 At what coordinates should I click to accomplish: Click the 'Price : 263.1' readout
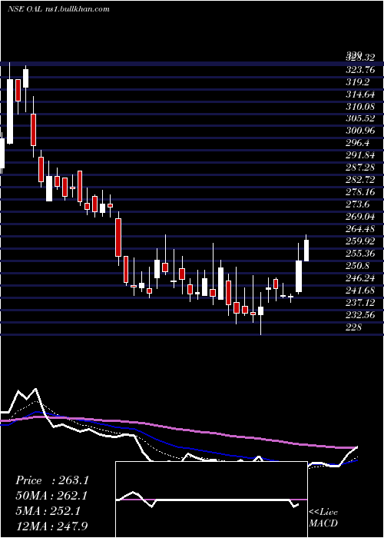click(x=52, y=480)
